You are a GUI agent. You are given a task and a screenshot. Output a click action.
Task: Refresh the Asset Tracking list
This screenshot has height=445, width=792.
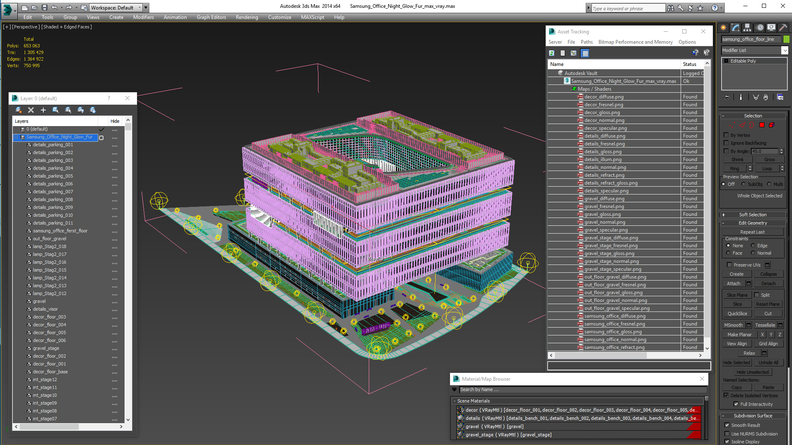point(552,53)
